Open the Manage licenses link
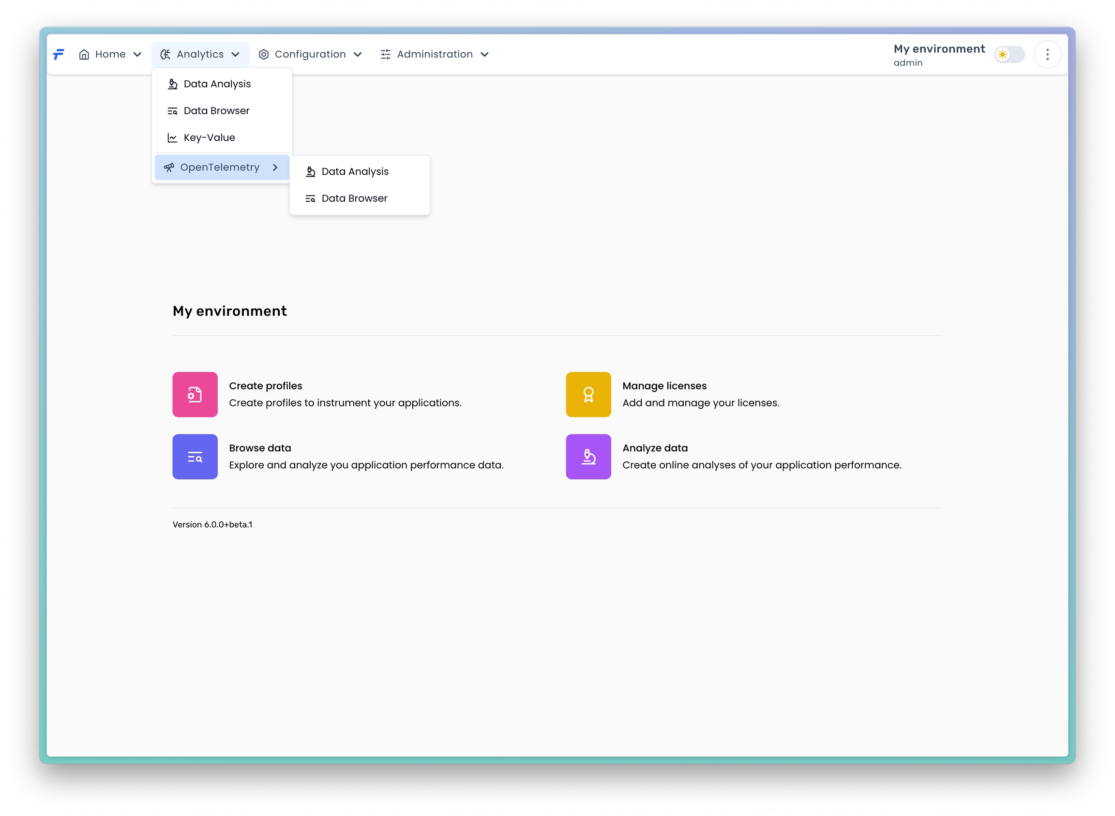The width and height of the screenshot is (1115, 816). 664,386
